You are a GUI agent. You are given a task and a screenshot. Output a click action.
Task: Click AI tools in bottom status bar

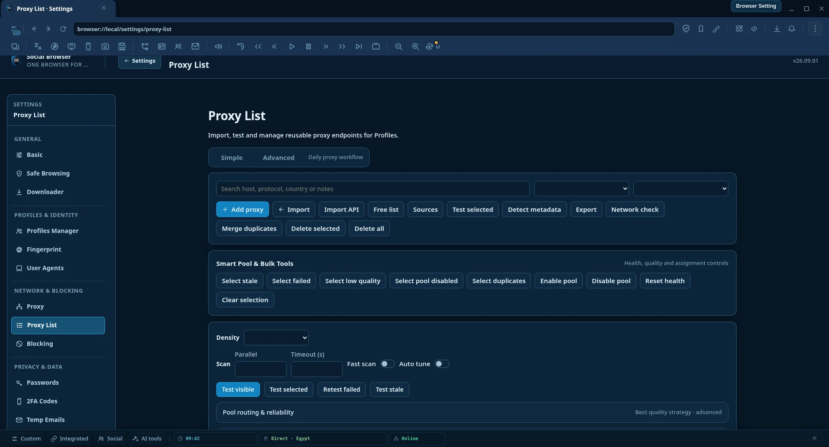[x=147, y=438]
